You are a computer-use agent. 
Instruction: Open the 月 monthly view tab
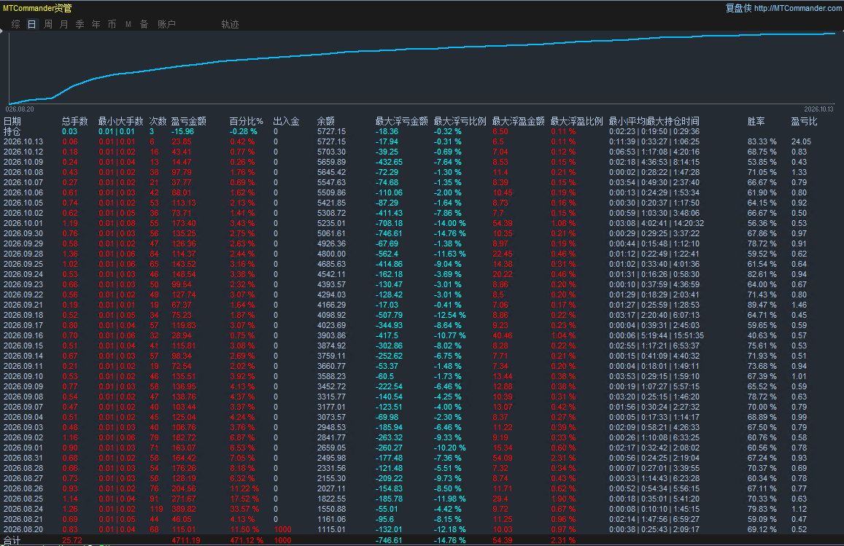[x=64, y=24]
